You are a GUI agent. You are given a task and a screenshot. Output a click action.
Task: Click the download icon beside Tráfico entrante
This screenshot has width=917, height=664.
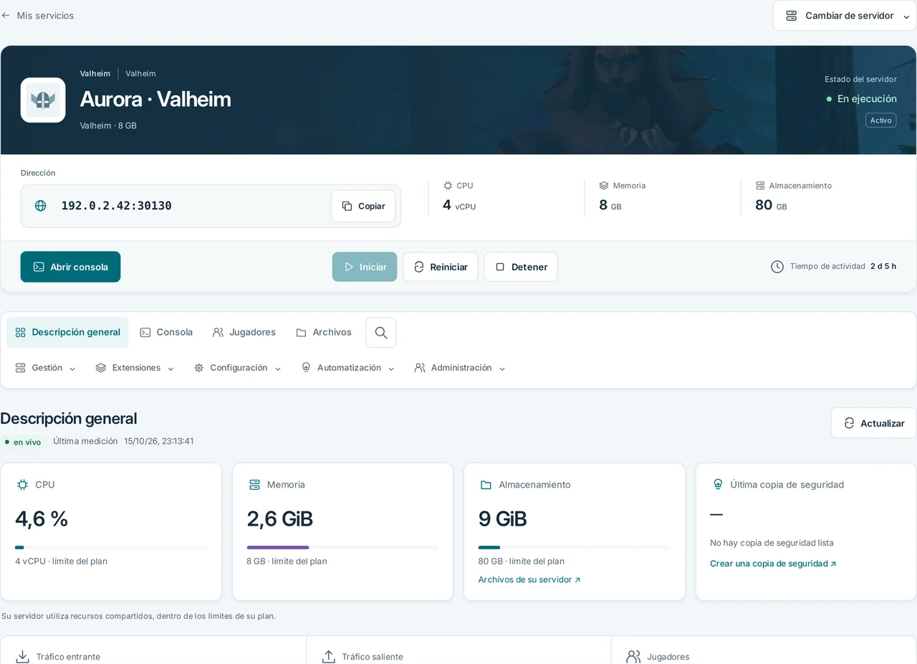click(x=23, y=657)
